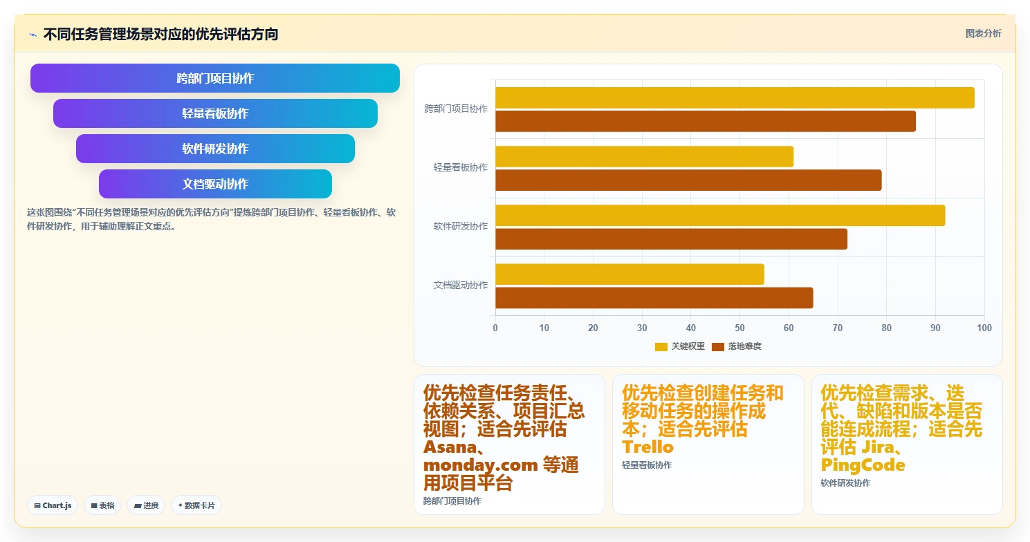This screenshot has width=1030, height=542.
Task: Click the 落地难度 bar for 跨部门项目协作
Action: (706, 121)
